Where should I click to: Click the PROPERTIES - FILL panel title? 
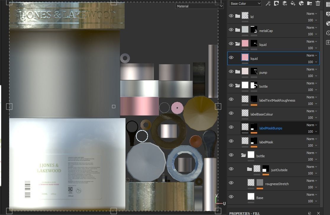coord(244,213)
